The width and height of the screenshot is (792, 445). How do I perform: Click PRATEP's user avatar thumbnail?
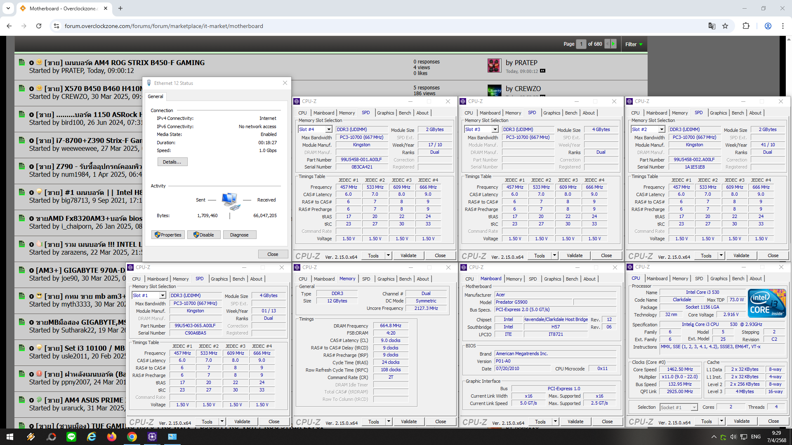point(494,66)
